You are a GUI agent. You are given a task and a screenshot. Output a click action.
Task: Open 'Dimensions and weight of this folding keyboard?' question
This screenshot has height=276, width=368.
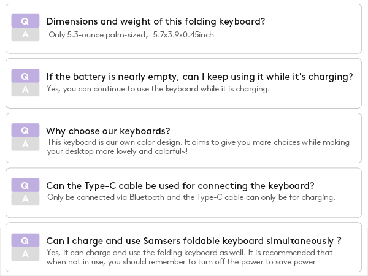pyautogui.click(x=156, y=21)
